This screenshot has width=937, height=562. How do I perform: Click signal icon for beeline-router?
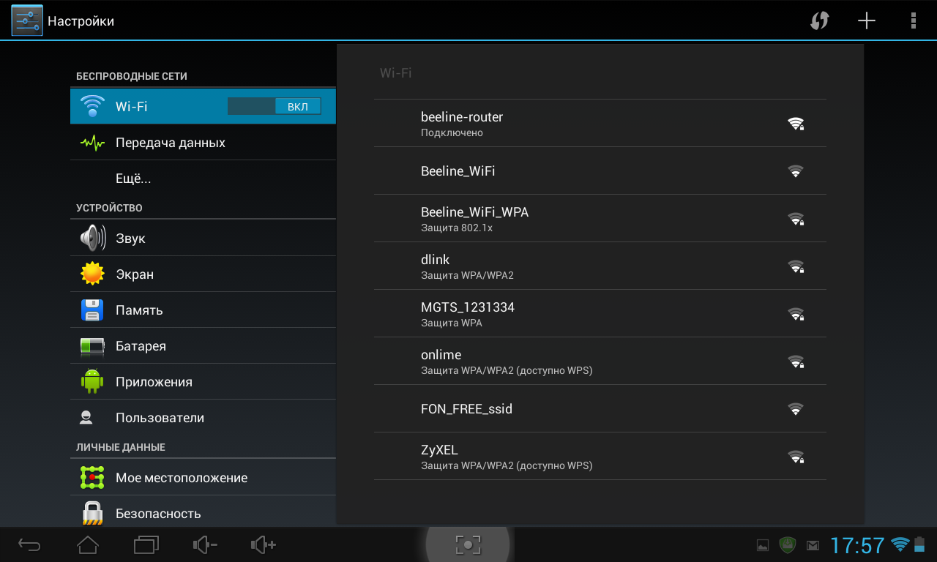(796, 124)
